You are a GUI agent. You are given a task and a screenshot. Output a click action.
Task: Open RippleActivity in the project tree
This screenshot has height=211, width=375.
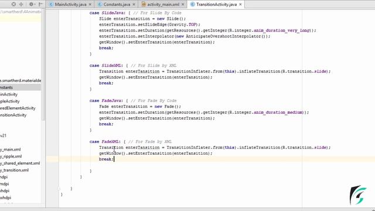10,101
